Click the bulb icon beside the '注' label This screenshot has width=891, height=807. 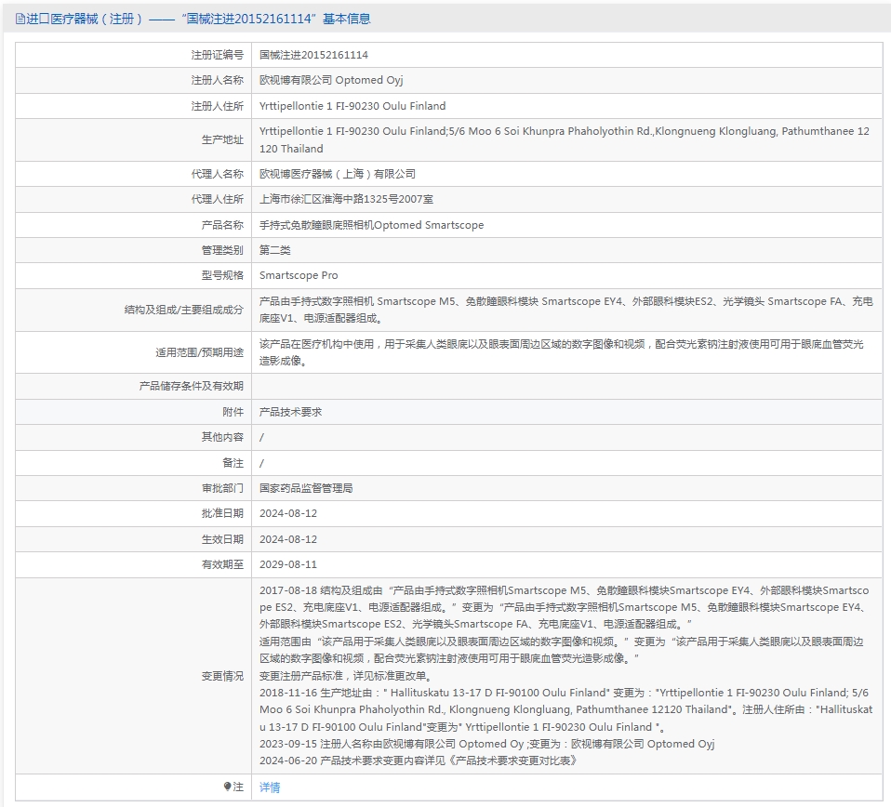[x=227, y=787]
